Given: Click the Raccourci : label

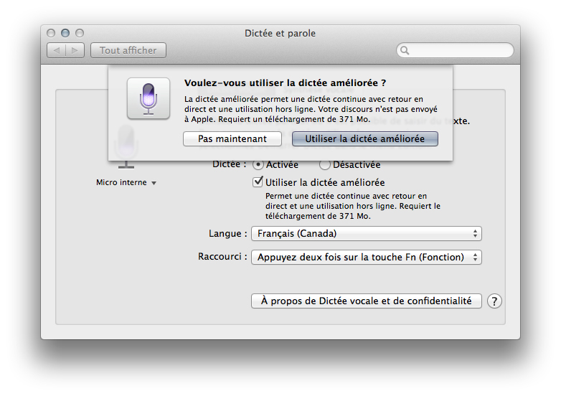Looking at the screenshot, I should click(222, 257).
